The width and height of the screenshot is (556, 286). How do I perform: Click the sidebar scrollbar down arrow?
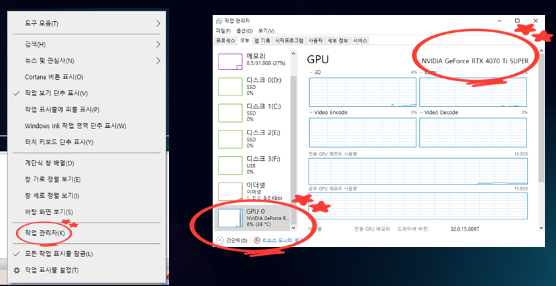tap(293, 227)
